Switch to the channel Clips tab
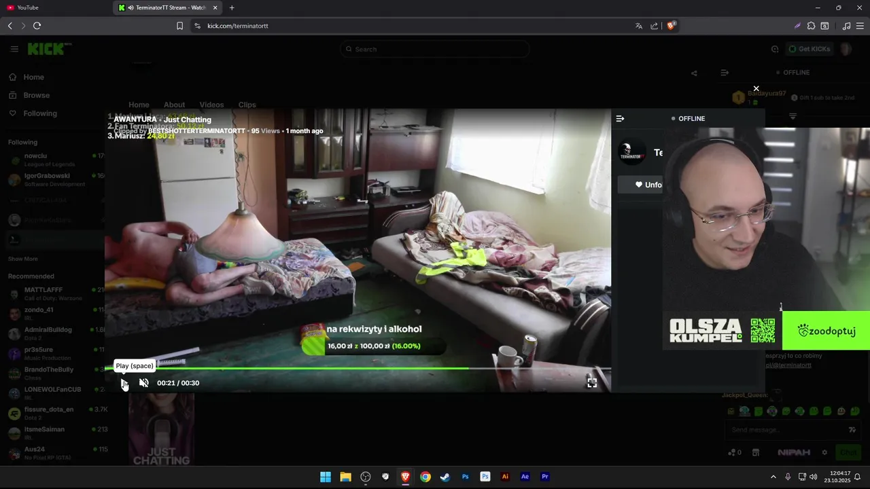Screen dimensions: 870x489 click(247, 105)
